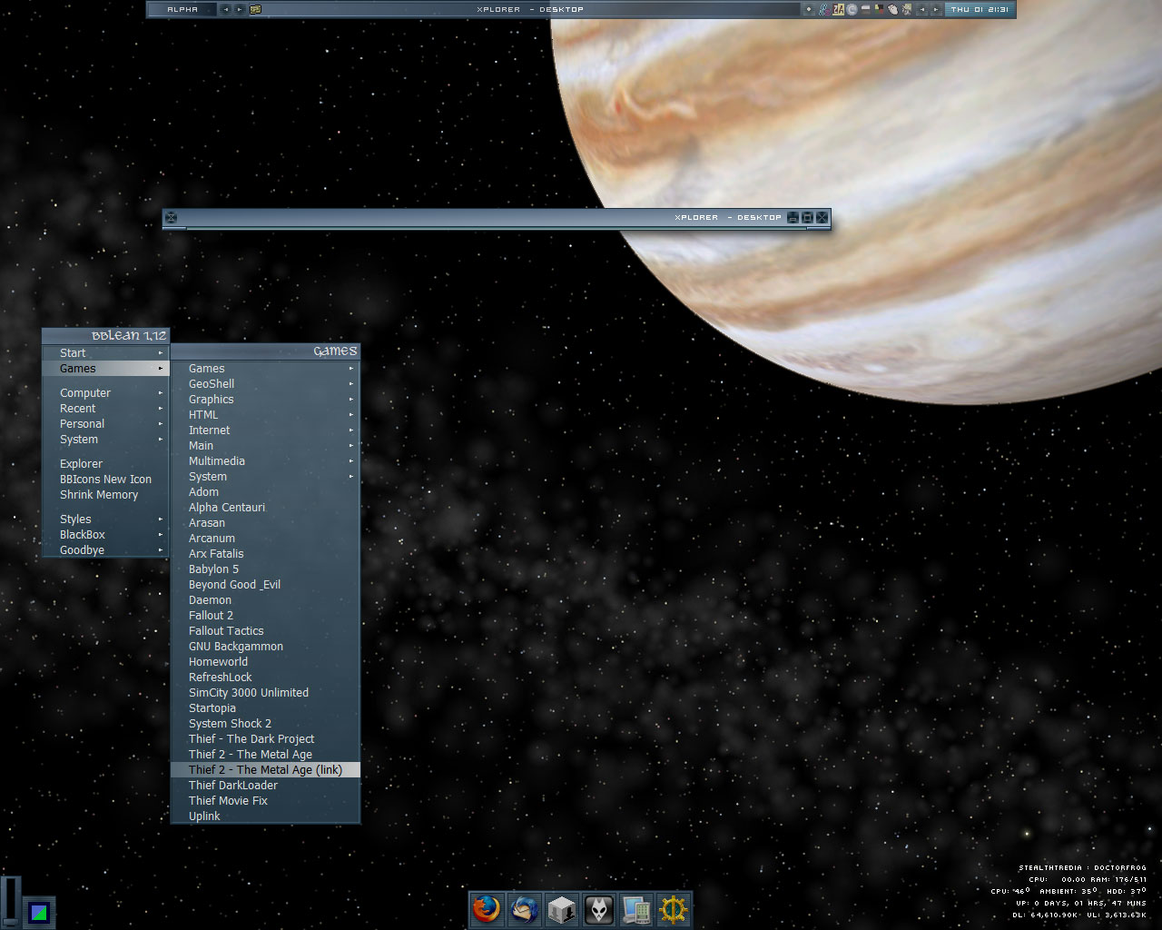Launch Arcanum

click(x=266, y=539)
